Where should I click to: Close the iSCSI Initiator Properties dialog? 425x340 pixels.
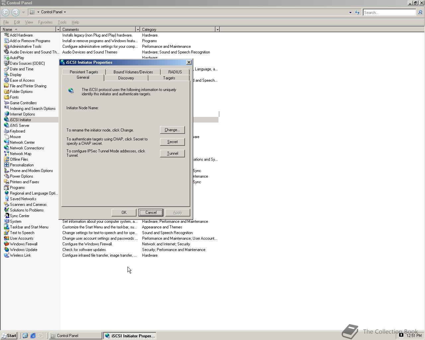click(x=189, y=62)
